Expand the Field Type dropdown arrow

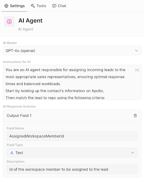tap(132, 153)
